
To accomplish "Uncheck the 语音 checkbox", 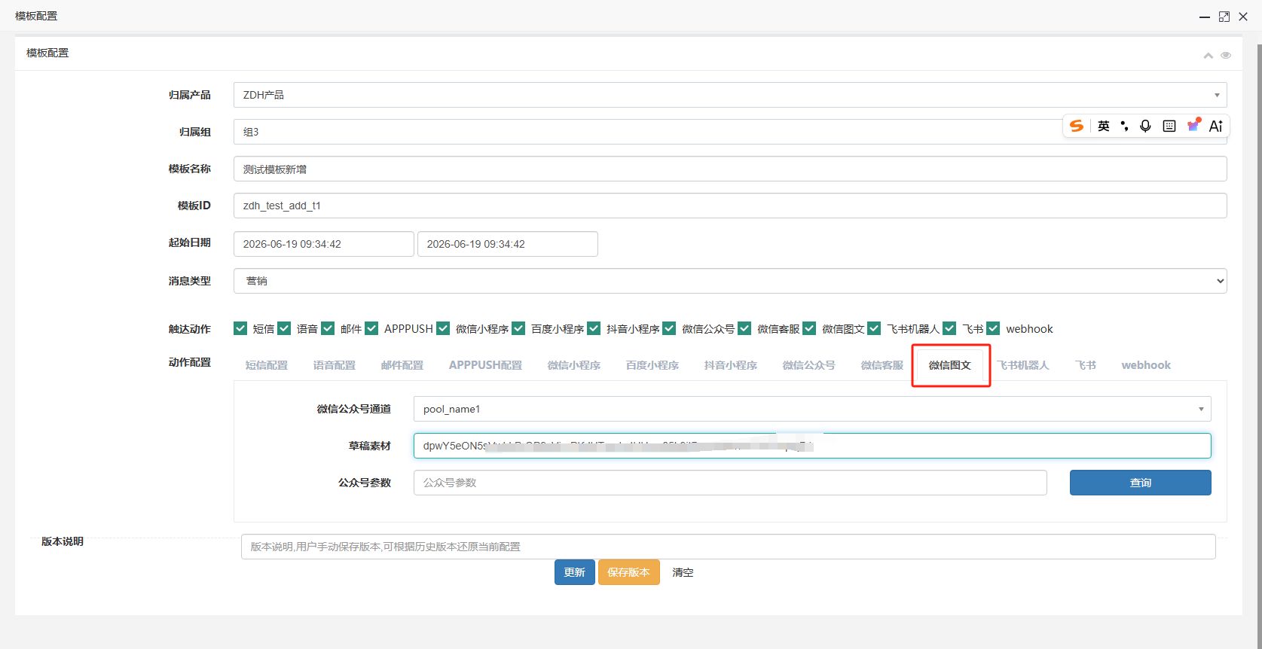I will [284, 328].
